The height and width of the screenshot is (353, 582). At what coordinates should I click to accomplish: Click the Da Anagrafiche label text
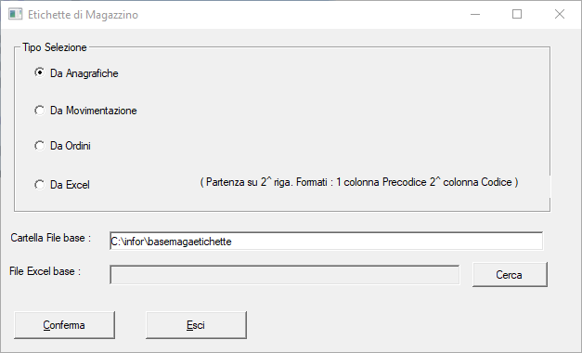click(x=84, y=73)
